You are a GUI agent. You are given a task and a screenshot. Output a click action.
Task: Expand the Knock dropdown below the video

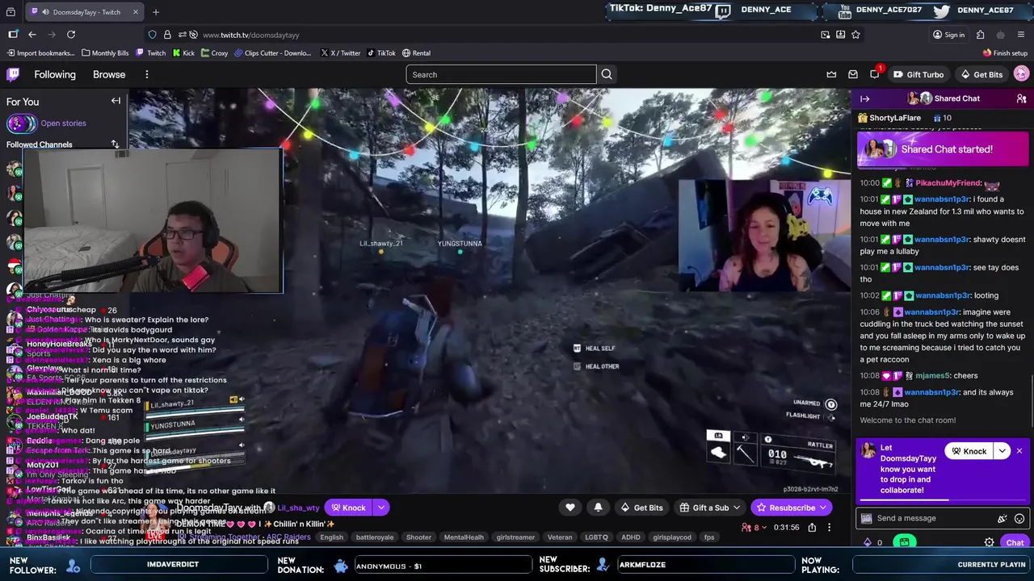380,508
